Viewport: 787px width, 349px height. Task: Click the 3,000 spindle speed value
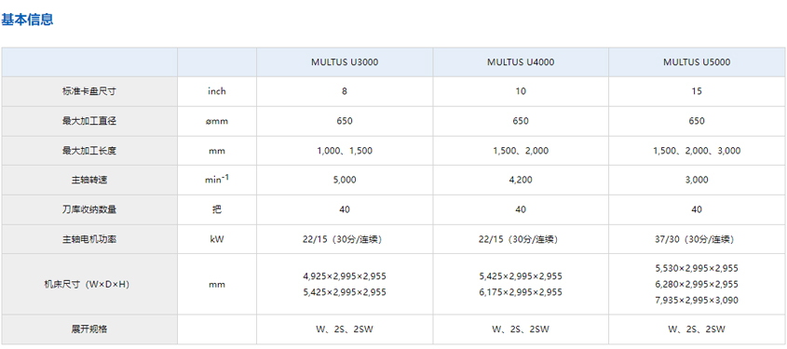pos(697,180)
